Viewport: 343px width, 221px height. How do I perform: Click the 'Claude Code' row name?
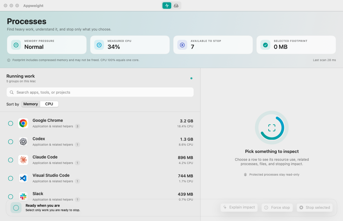tap(45, 157)
